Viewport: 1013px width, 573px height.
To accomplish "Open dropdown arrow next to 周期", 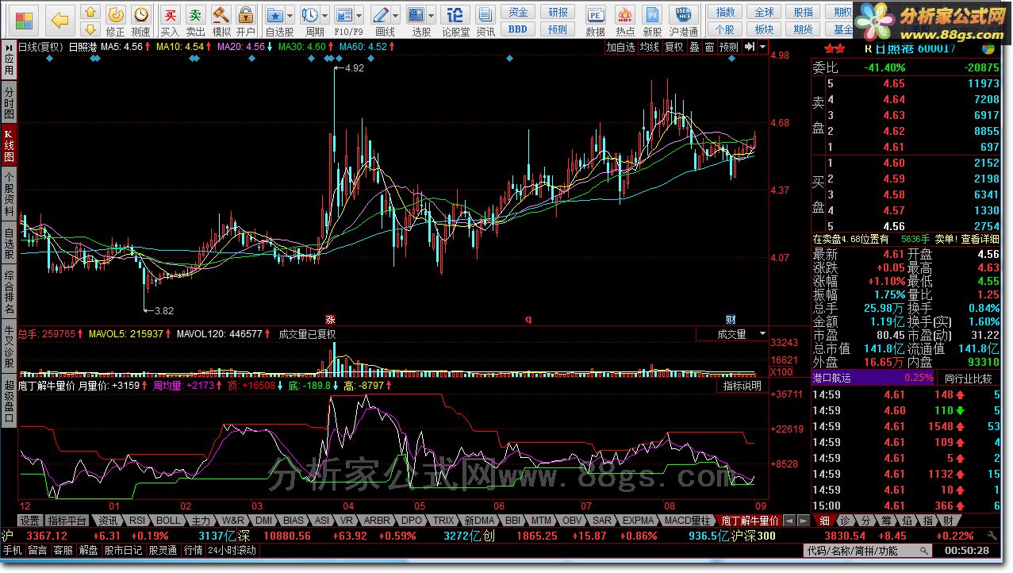I will (325, 15).
